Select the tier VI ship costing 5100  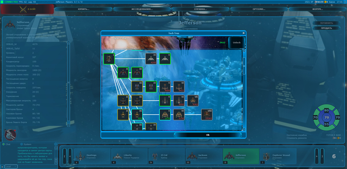tap(179, 114)
